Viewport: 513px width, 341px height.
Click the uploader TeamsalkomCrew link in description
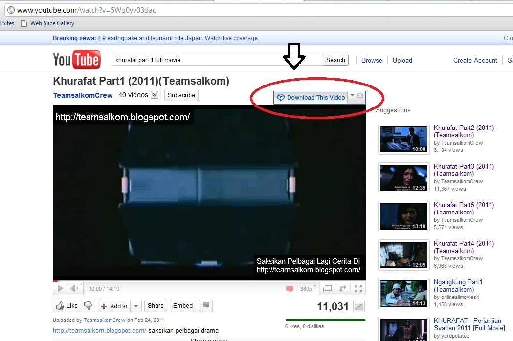click(104, 320)
